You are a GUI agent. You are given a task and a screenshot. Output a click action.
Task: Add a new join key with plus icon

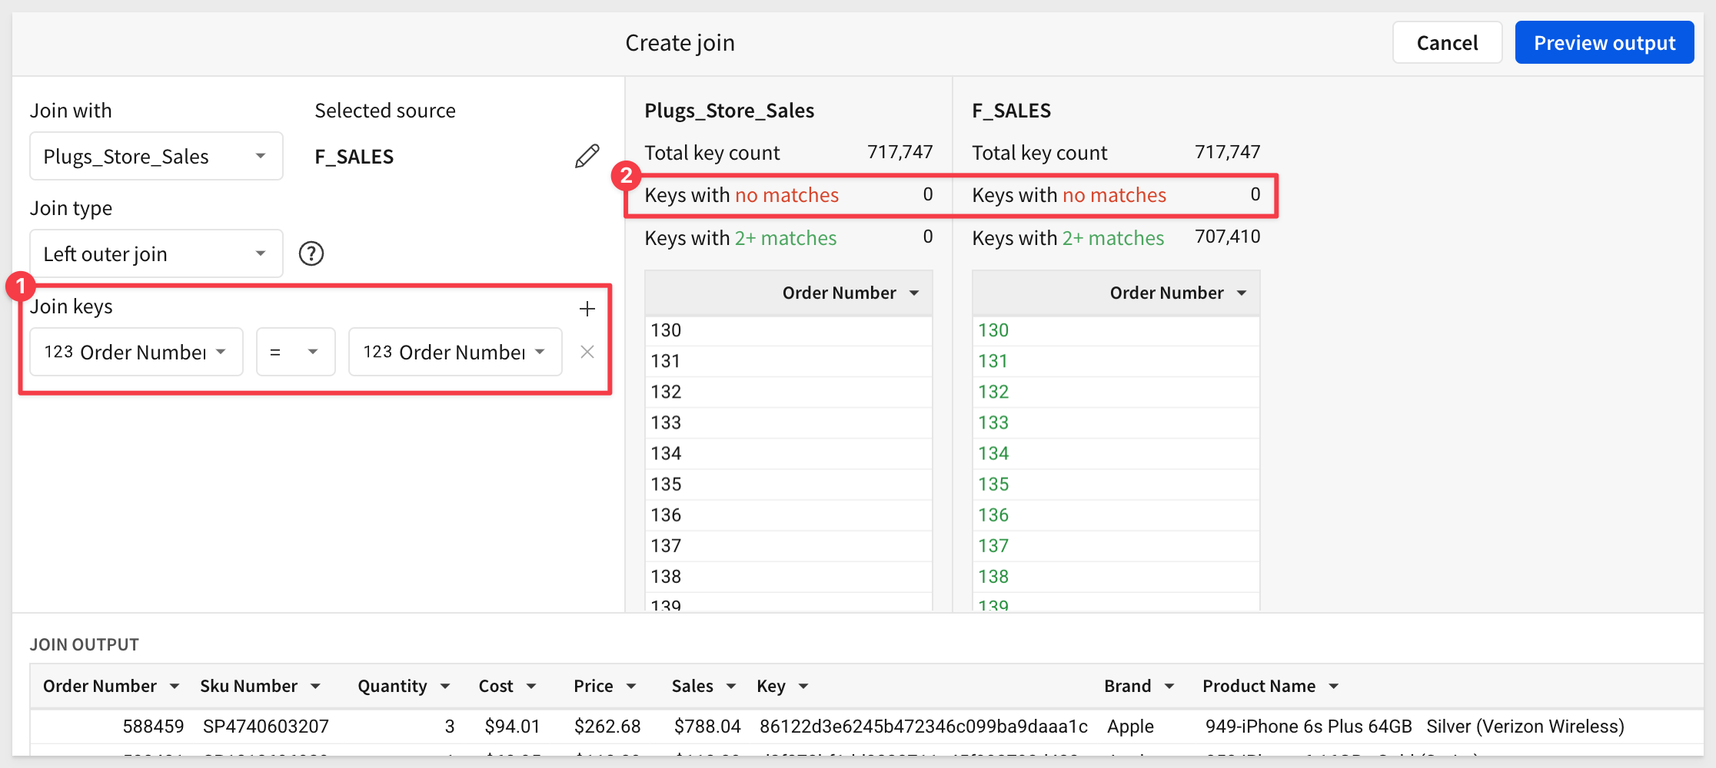click(587, 309)
